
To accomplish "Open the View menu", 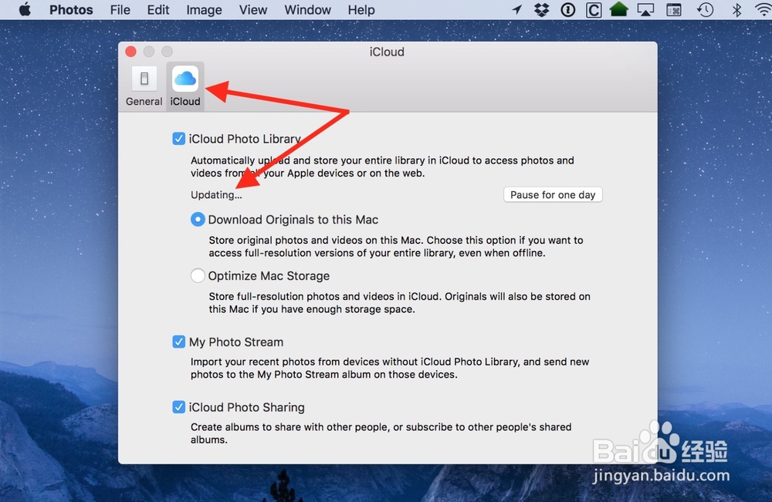I will (x=253, y=10).
